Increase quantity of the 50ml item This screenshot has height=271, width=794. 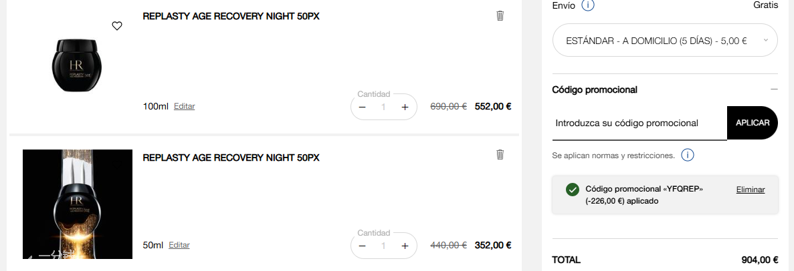tap(405, 246)
